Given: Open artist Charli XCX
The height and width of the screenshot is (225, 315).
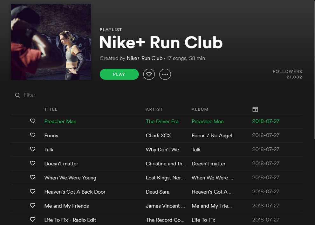Looking at the screenshot, I should 158,135.
